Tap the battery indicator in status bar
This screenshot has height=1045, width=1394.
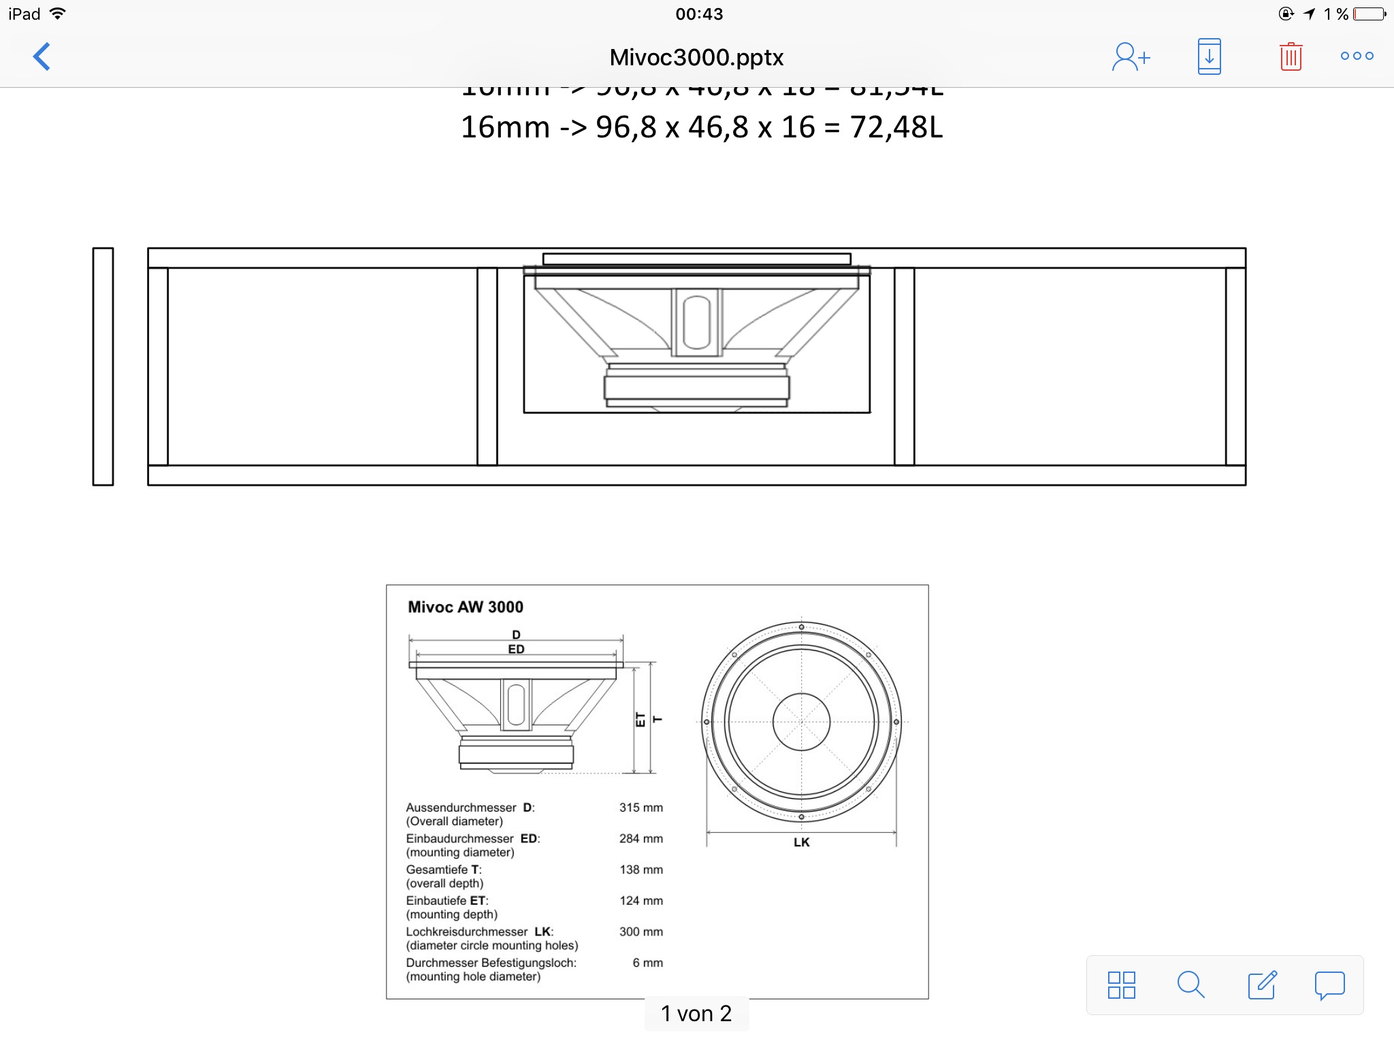(1369, 14)
